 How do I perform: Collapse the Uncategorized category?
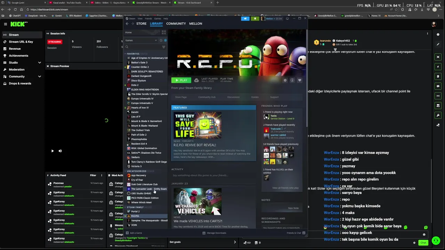click(x=125, y=171)
